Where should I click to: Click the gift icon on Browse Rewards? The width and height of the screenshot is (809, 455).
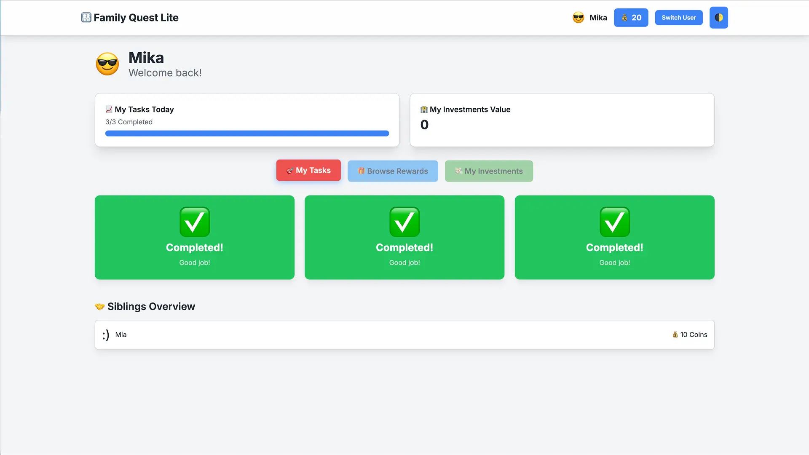[x=361, y=171]
